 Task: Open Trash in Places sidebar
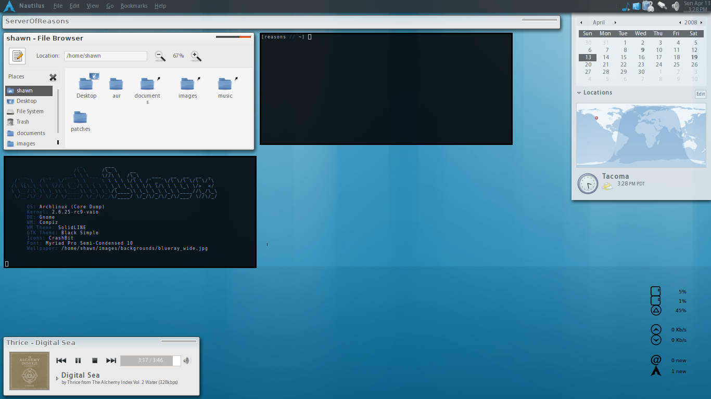[29, 122]
